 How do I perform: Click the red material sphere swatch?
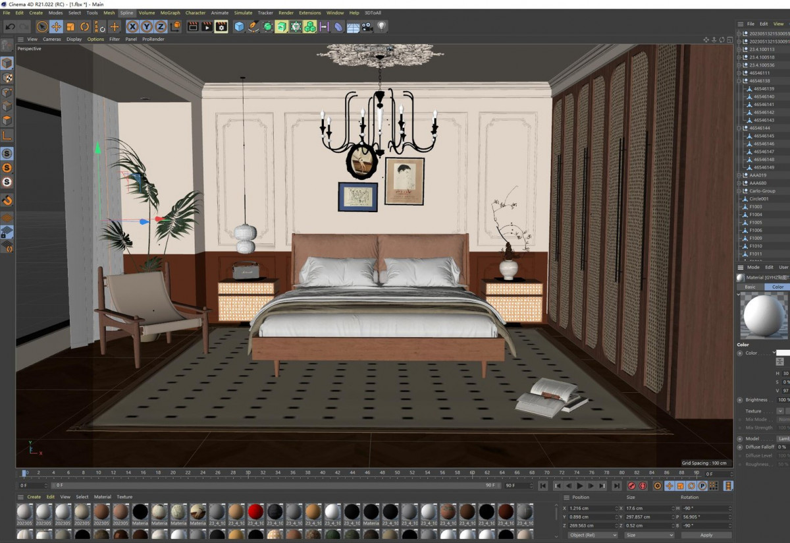tap(255, 511)
